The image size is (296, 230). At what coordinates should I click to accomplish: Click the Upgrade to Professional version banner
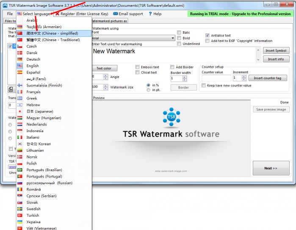click(x=240, y=14)
